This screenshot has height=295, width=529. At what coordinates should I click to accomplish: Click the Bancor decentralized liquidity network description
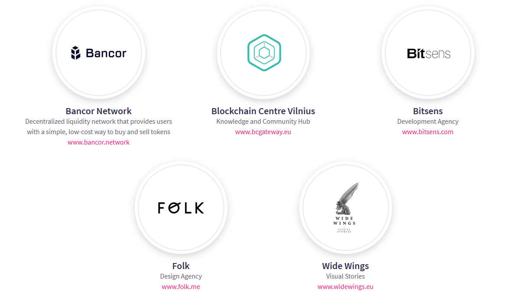coord(99,127)
